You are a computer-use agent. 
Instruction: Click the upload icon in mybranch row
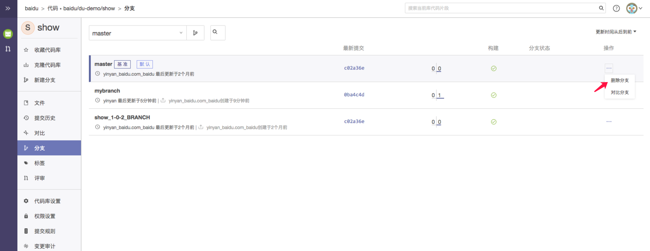tap(163, 100)
